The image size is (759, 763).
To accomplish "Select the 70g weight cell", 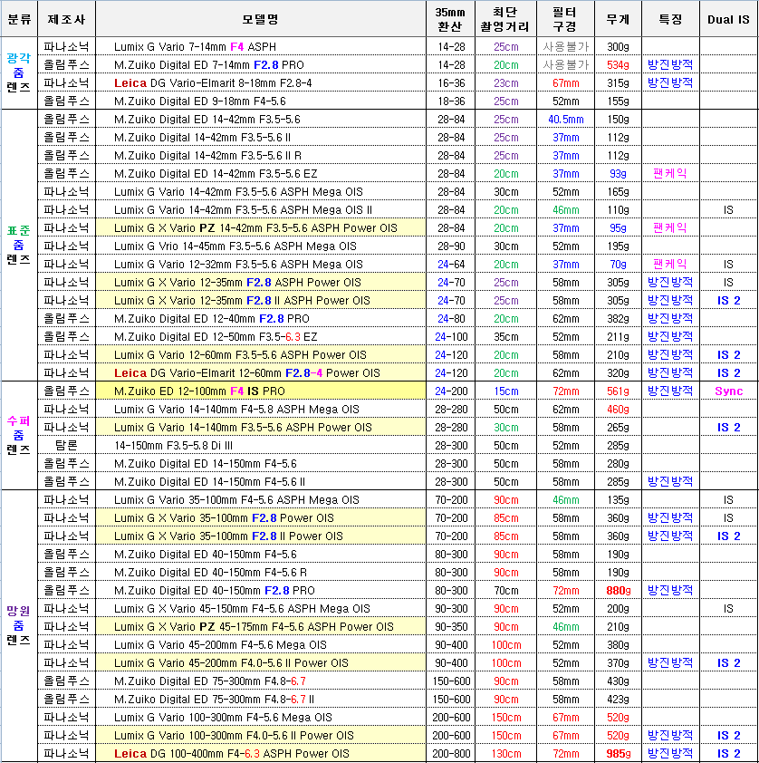I will [x=618, y=265].
